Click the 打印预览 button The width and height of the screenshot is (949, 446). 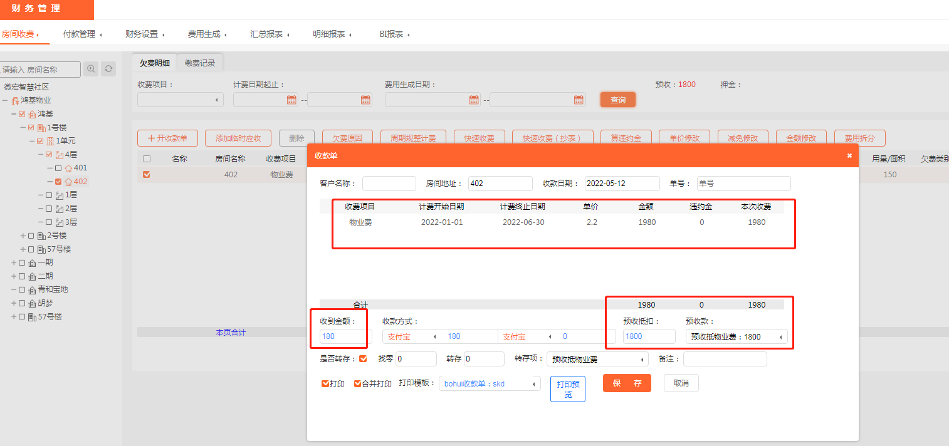(568, 389)
